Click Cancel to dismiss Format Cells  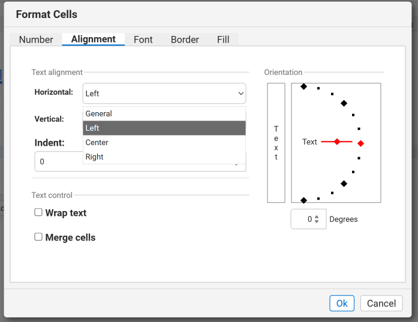(381, 303)
